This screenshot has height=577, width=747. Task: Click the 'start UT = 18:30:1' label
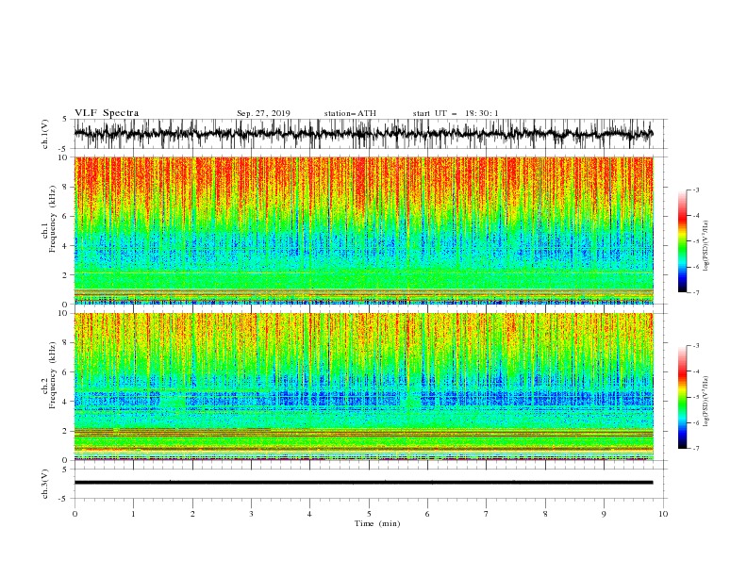[456, 113]
